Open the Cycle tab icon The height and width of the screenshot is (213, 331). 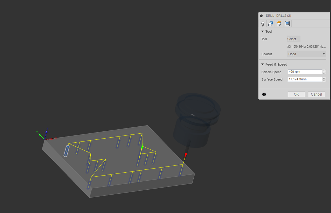(287, 24)
